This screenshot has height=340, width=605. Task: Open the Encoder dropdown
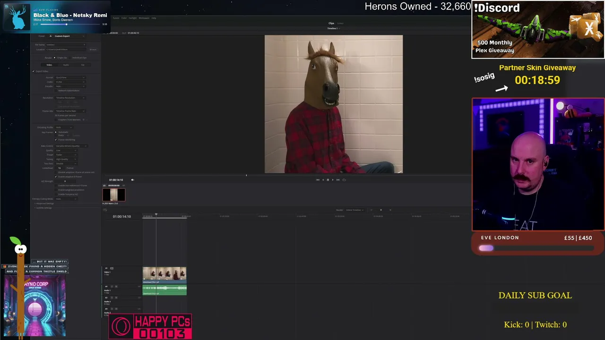pyautogui.click(x=70, y=86)
